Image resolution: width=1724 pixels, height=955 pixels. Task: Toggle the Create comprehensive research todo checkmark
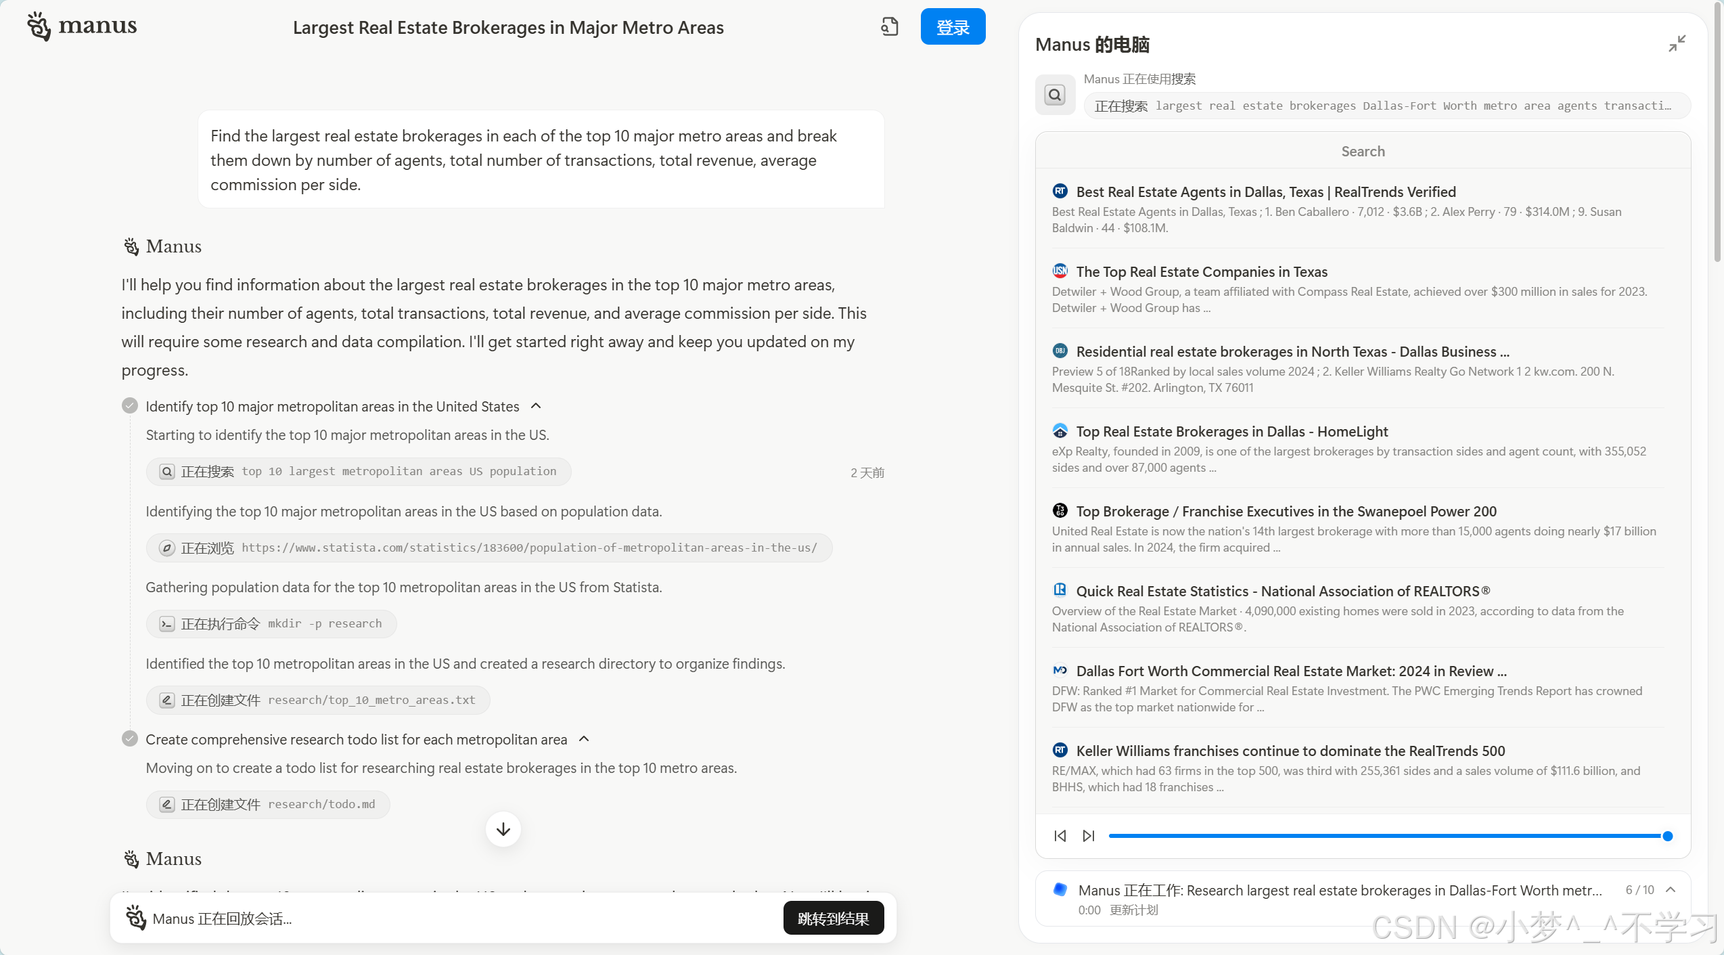pos(130,739)
